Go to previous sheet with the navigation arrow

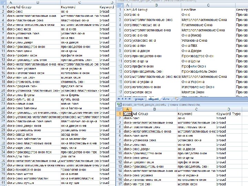pos(123,99)
